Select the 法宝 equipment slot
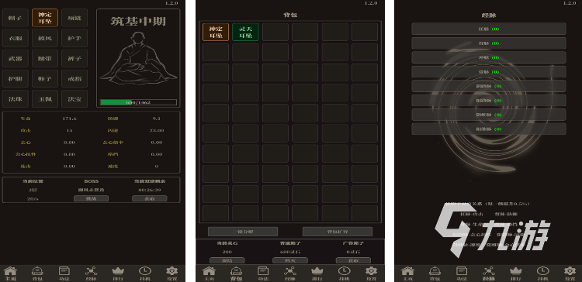The image size is (582, 282). 74,99
